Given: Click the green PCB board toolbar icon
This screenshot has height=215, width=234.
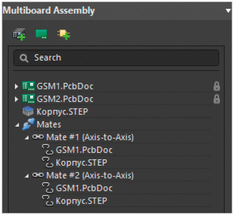Looking at the screenshot, I should pyautogui.click(x=42, y=34).
